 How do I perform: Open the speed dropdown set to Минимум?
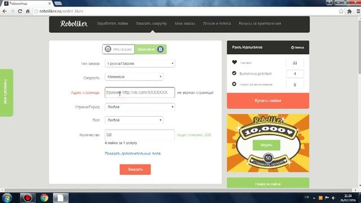[134, 77]
